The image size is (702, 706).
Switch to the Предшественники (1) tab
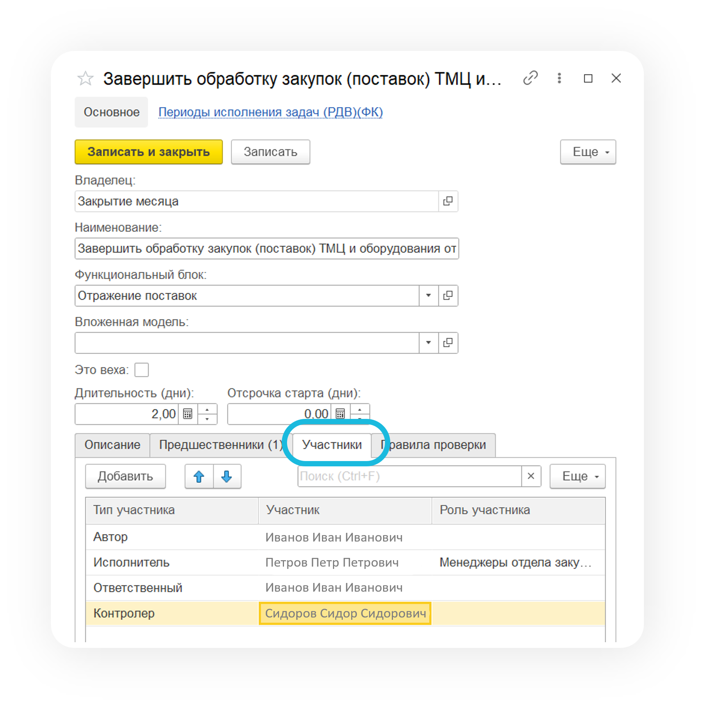[x=220, y=445]
